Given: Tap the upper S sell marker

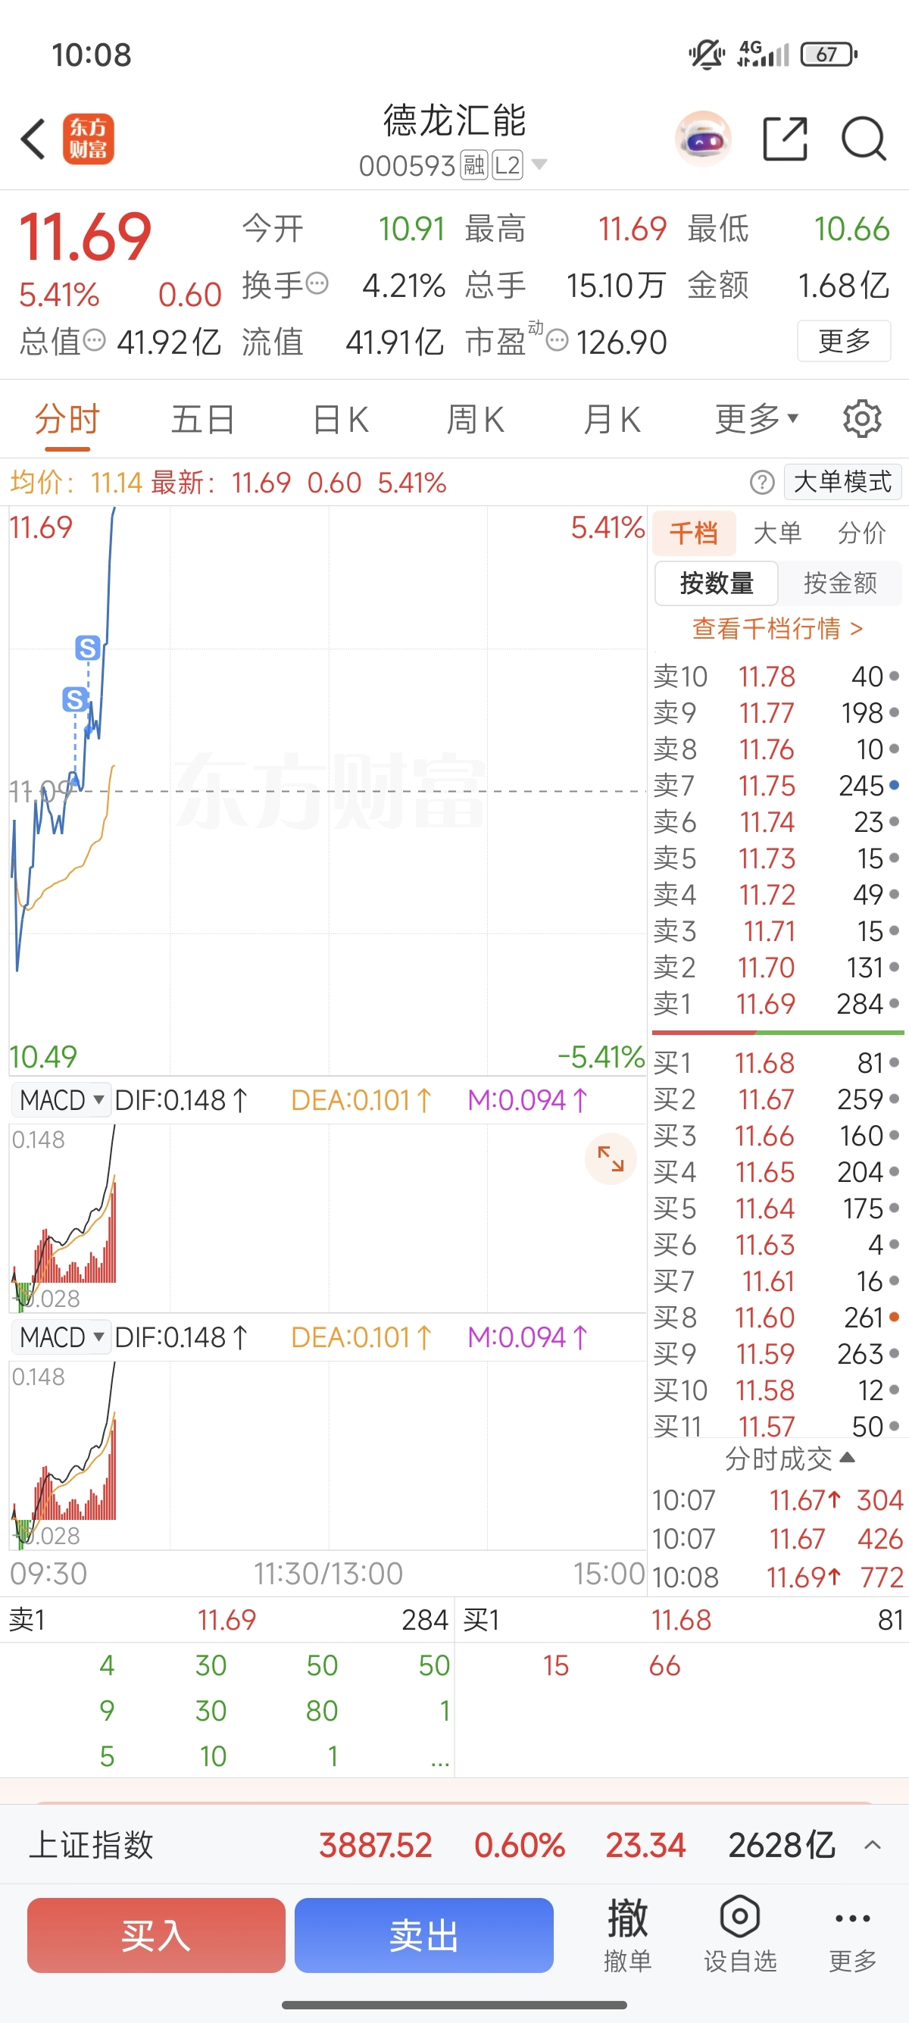Looking at the screenshot, I should (87, 648).
